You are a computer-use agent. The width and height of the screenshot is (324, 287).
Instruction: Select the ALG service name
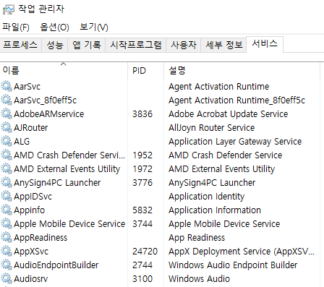click(22, 141)
